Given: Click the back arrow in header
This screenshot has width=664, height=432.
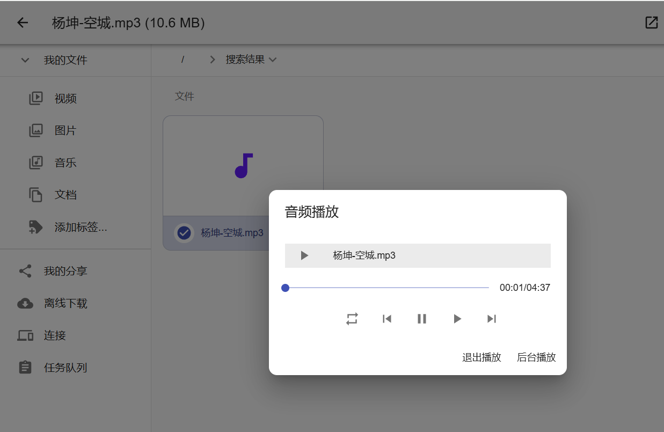Looking at the screenshot, I should [x=23, y=23].
